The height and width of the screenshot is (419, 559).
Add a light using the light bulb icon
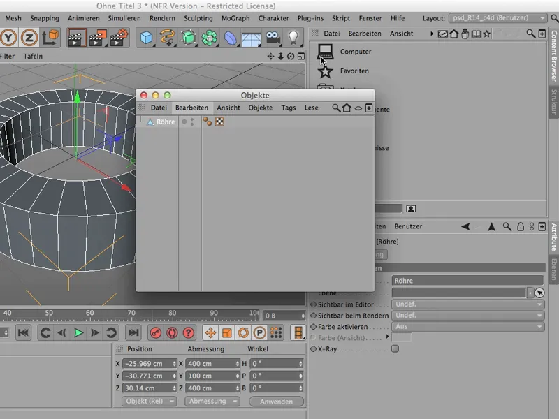(294, 39)
